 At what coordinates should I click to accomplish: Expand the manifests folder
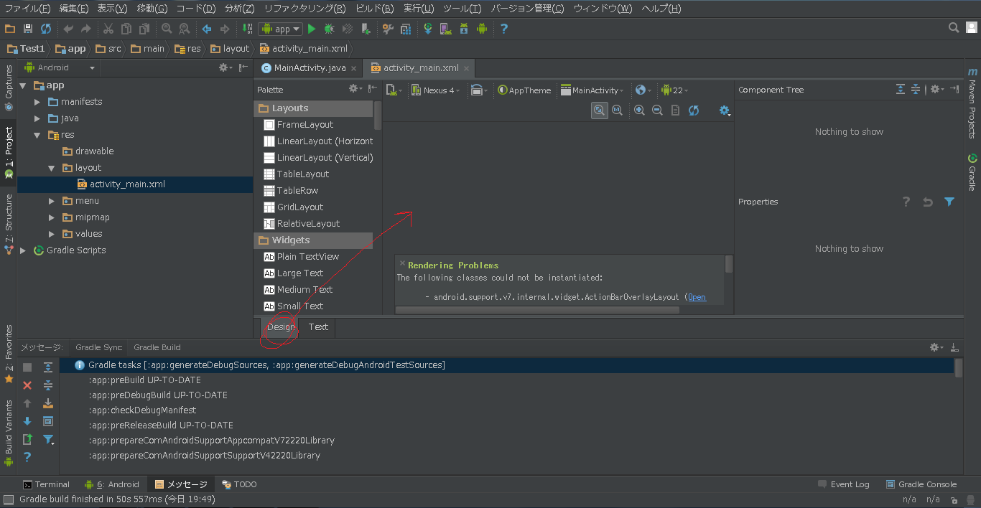pos(37,102)
